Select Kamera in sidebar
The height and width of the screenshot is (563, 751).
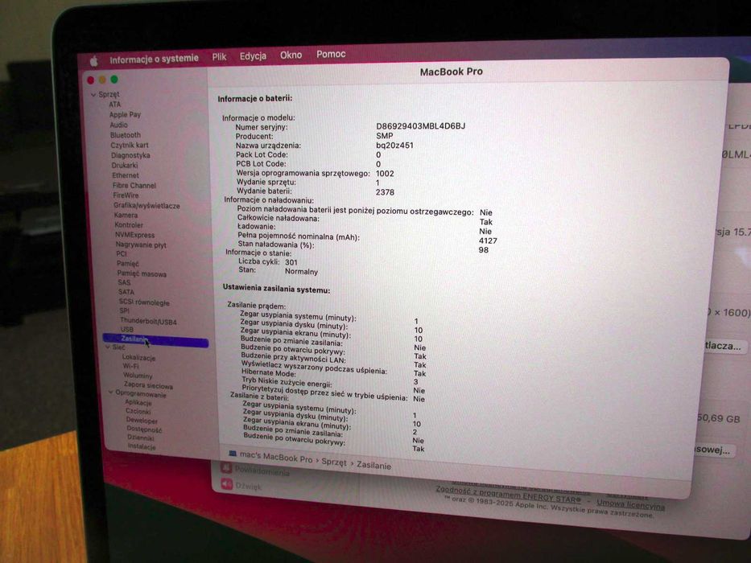(126, 215)
